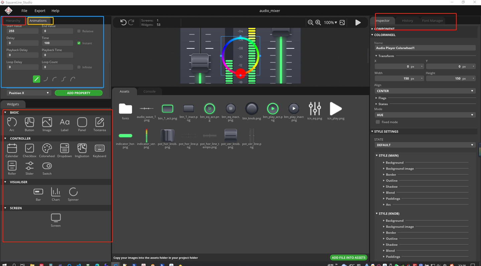The width and height of the screenshot is (481, 266).
Task: Toggle the Instant checkbox
Action: (x=79, y=43)
